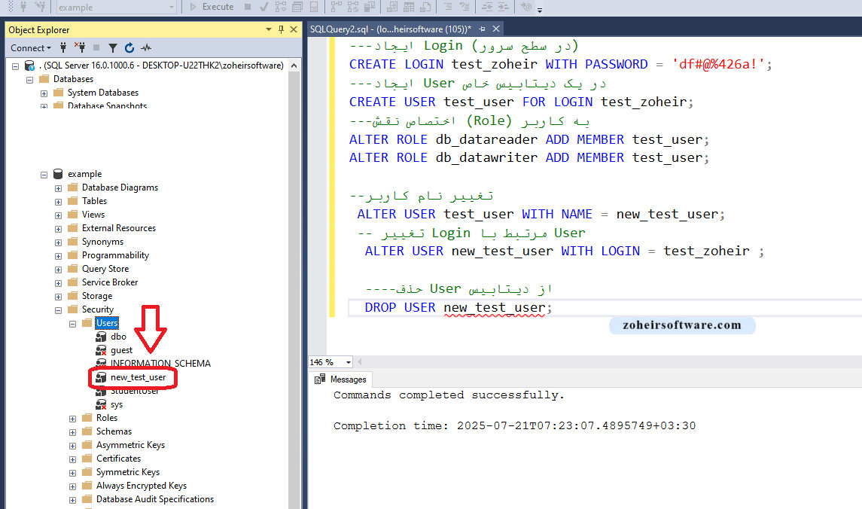Select Results to Text icon
Image resolution: width=862 pixels, height=509 pixels.
[x=392, y=7]
